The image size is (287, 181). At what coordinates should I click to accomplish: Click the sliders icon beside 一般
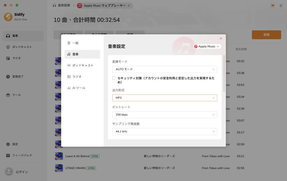coord(69,43)
